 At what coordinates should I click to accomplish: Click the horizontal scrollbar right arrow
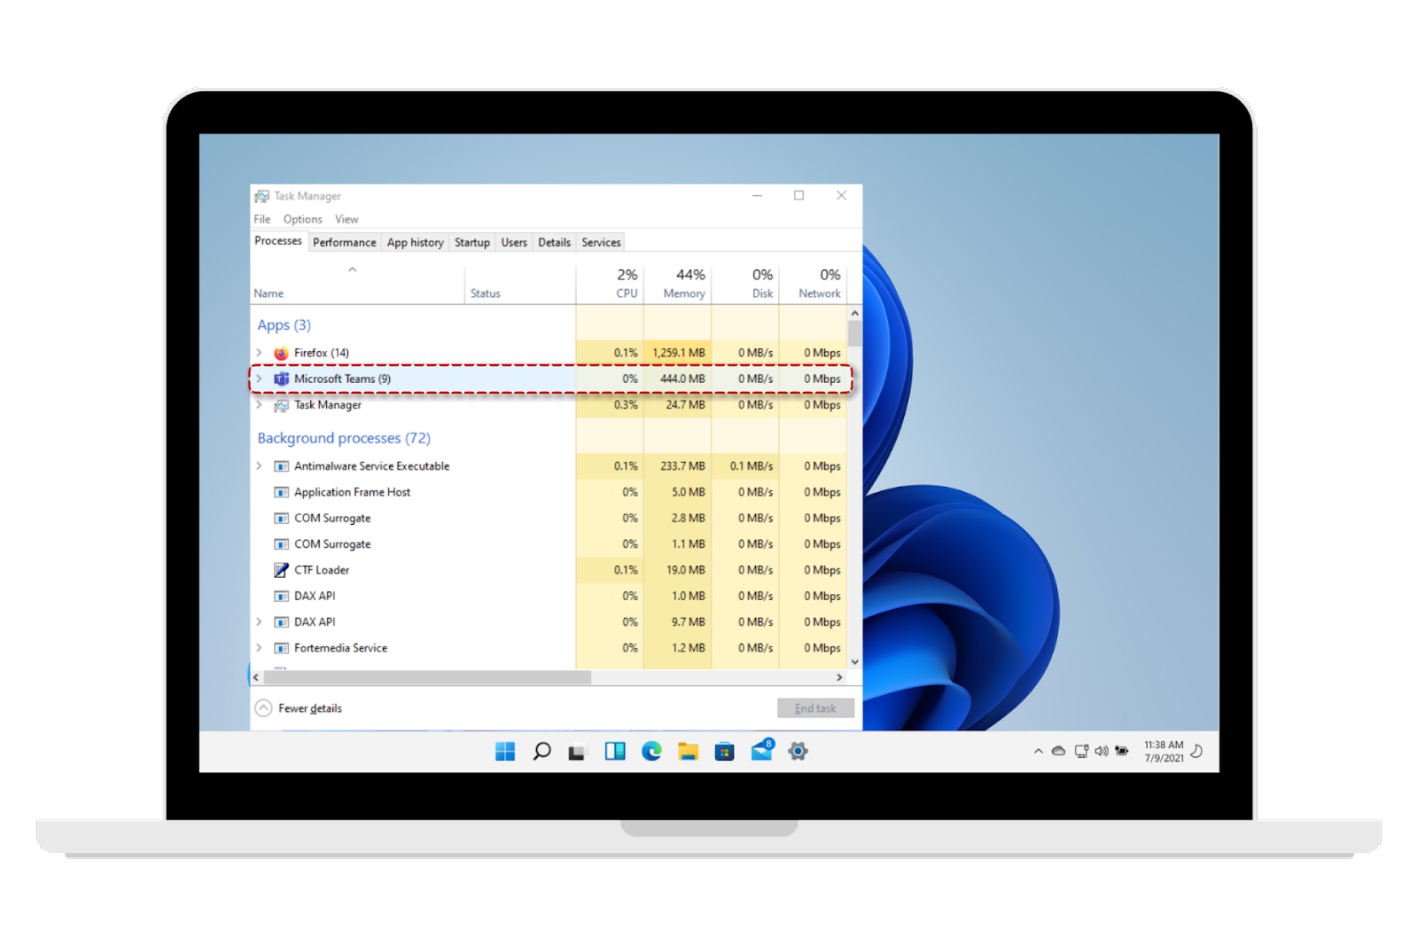pyautogui.click(x=839, y=677)
